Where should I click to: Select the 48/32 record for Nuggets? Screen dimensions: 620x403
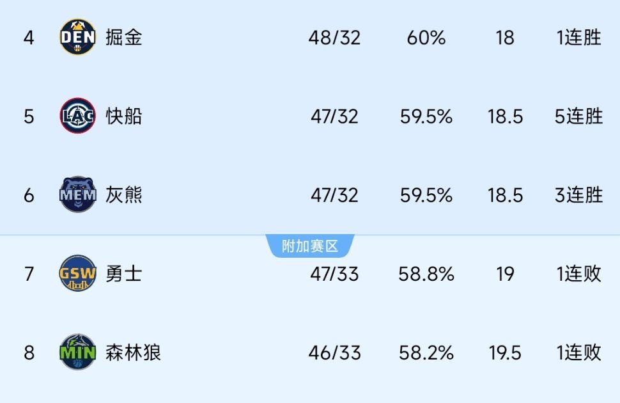click(334, 38)
